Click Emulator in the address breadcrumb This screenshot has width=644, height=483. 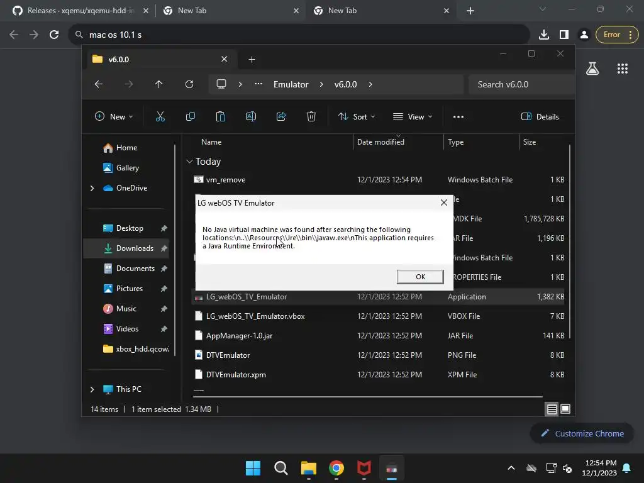[291, 84]
